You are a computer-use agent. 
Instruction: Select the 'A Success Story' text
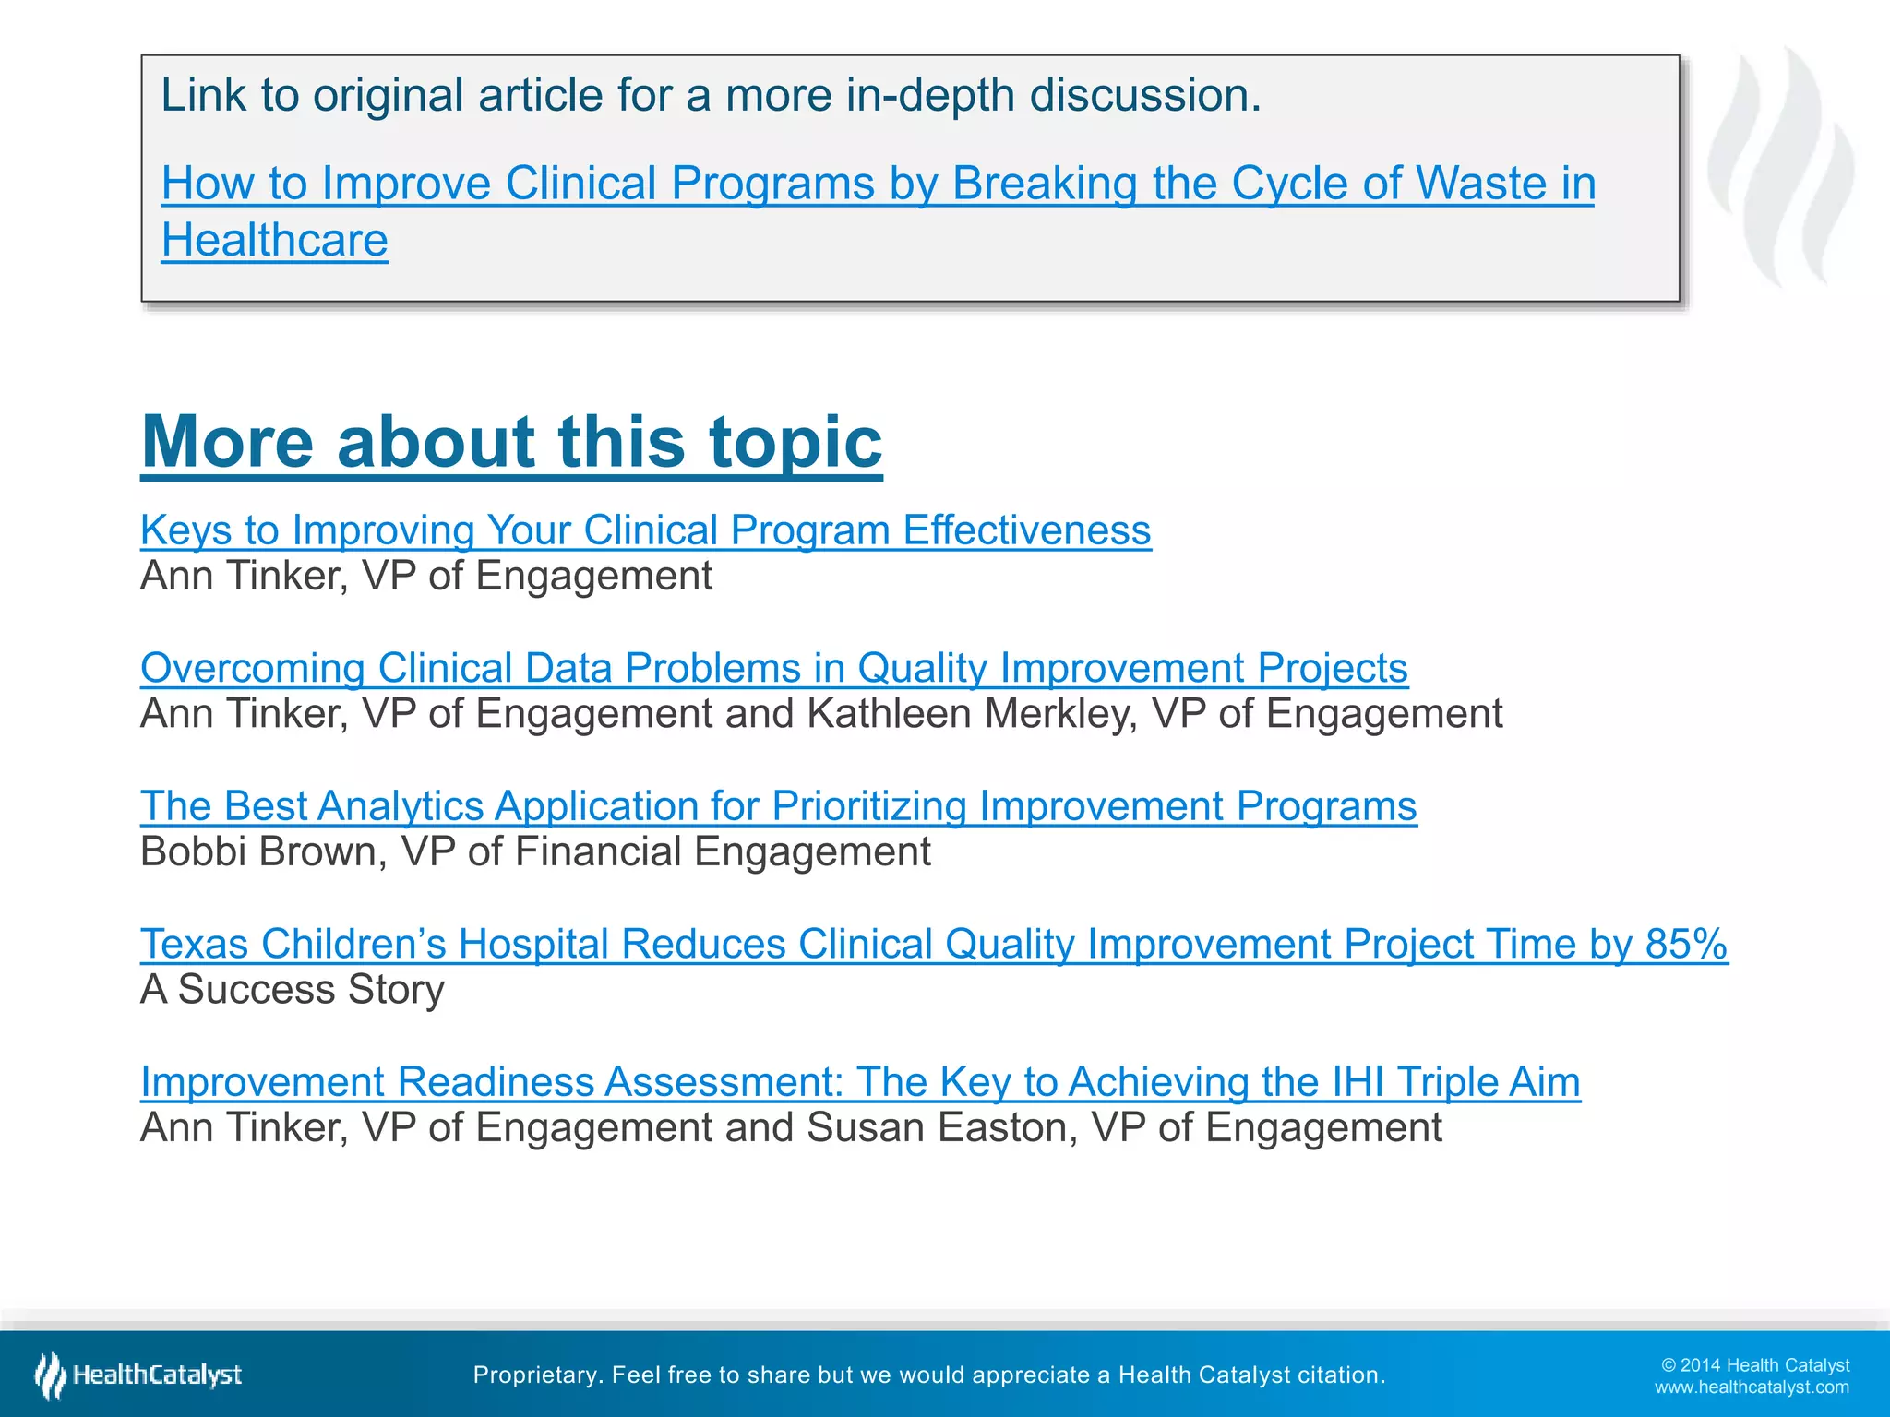point(293,990)
